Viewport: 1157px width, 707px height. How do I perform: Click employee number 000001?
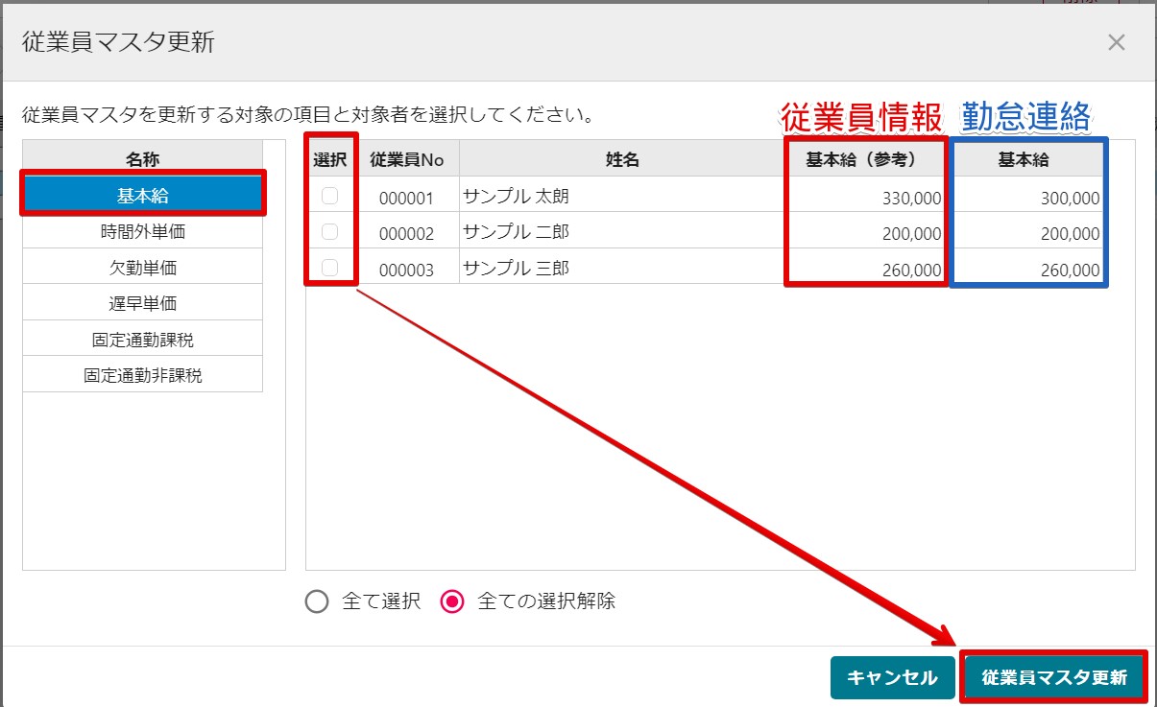(x=406, y=199)
